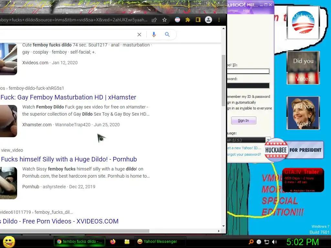Image resolution: width=331 pixels, height=248 pixels.
Task: Open the smiley Start button on taskbar
Action: tap(9, 242)
